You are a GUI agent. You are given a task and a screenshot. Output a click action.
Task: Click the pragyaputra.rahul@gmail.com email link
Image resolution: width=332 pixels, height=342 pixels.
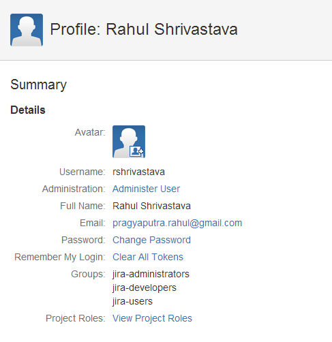tap(177, 223)
